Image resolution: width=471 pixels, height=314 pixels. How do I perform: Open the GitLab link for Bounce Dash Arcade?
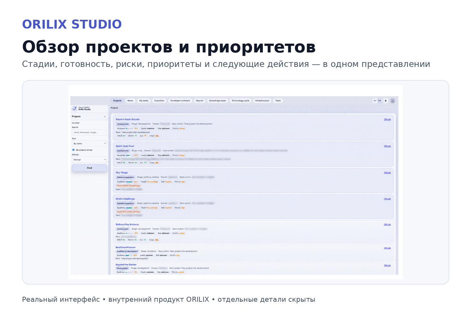387,119
